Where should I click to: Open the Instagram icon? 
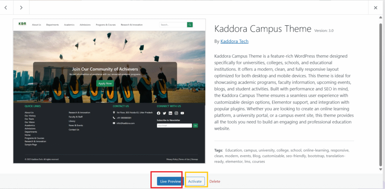(x=176, y=113)
